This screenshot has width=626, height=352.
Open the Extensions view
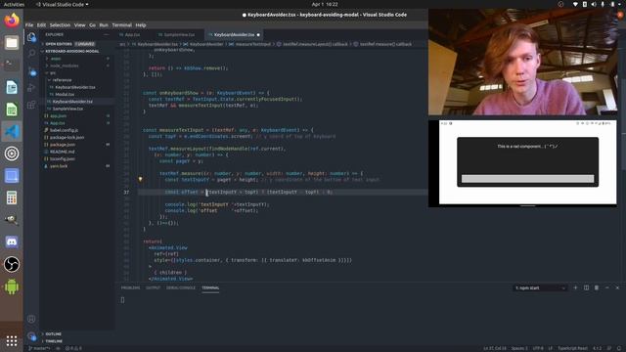pos(31,106)
